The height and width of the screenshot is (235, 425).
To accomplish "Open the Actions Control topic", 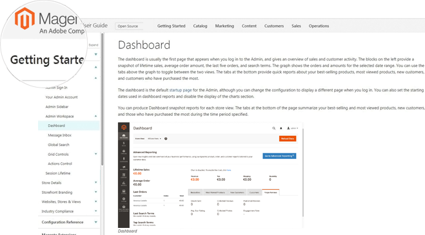I will pos(60,164).
